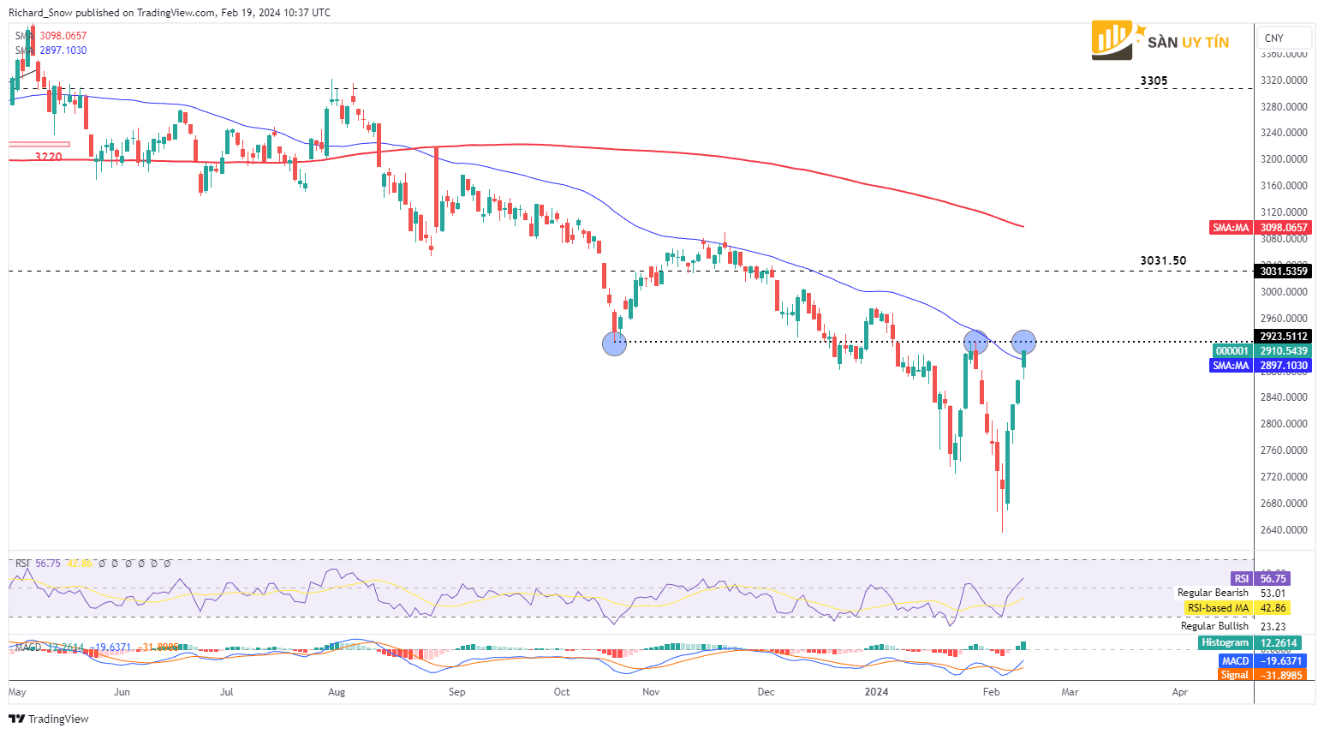Click the 2640.0000 price scale tick
Screen dimensions: 1324x734
1284,530
